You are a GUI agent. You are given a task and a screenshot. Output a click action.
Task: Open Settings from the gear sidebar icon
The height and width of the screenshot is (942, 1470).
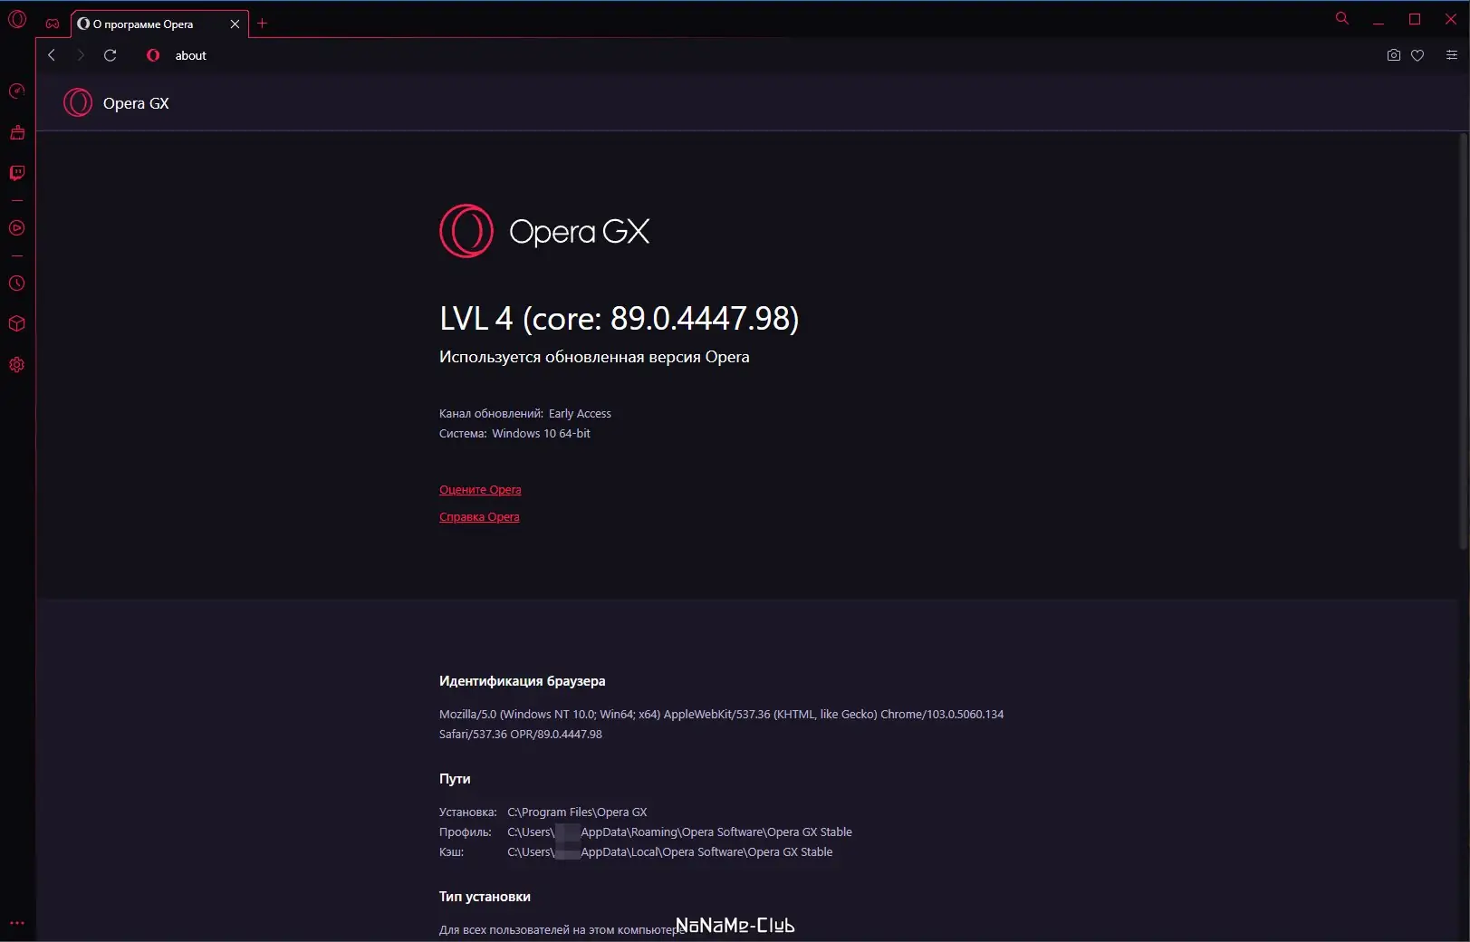17,365
